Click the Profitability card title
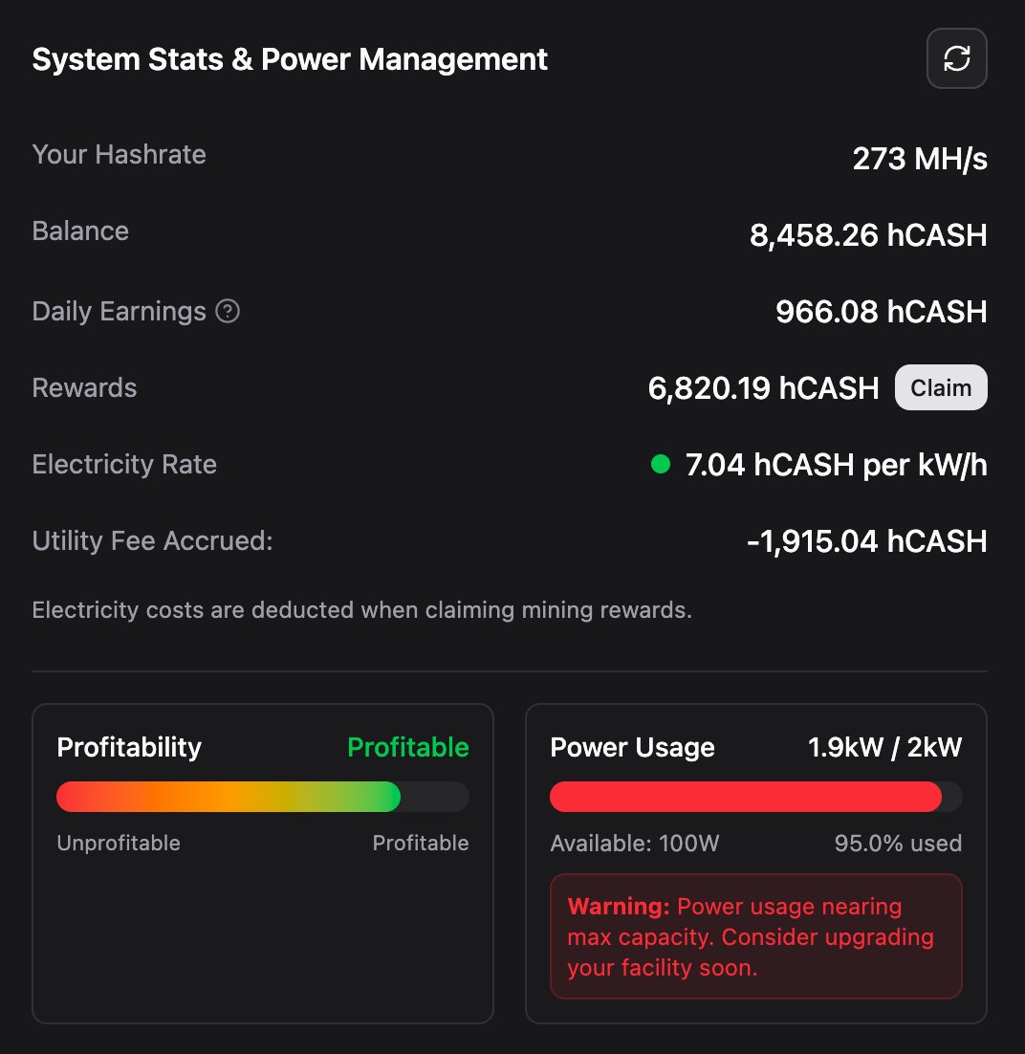1025x1054 pixels. 129,748
